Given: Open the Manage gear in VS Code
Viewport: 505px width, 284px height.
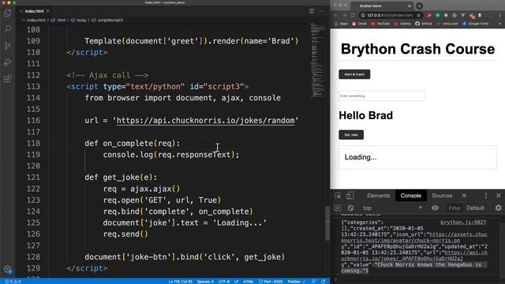Looking at the screenshot, I should (x=8, y=270).
